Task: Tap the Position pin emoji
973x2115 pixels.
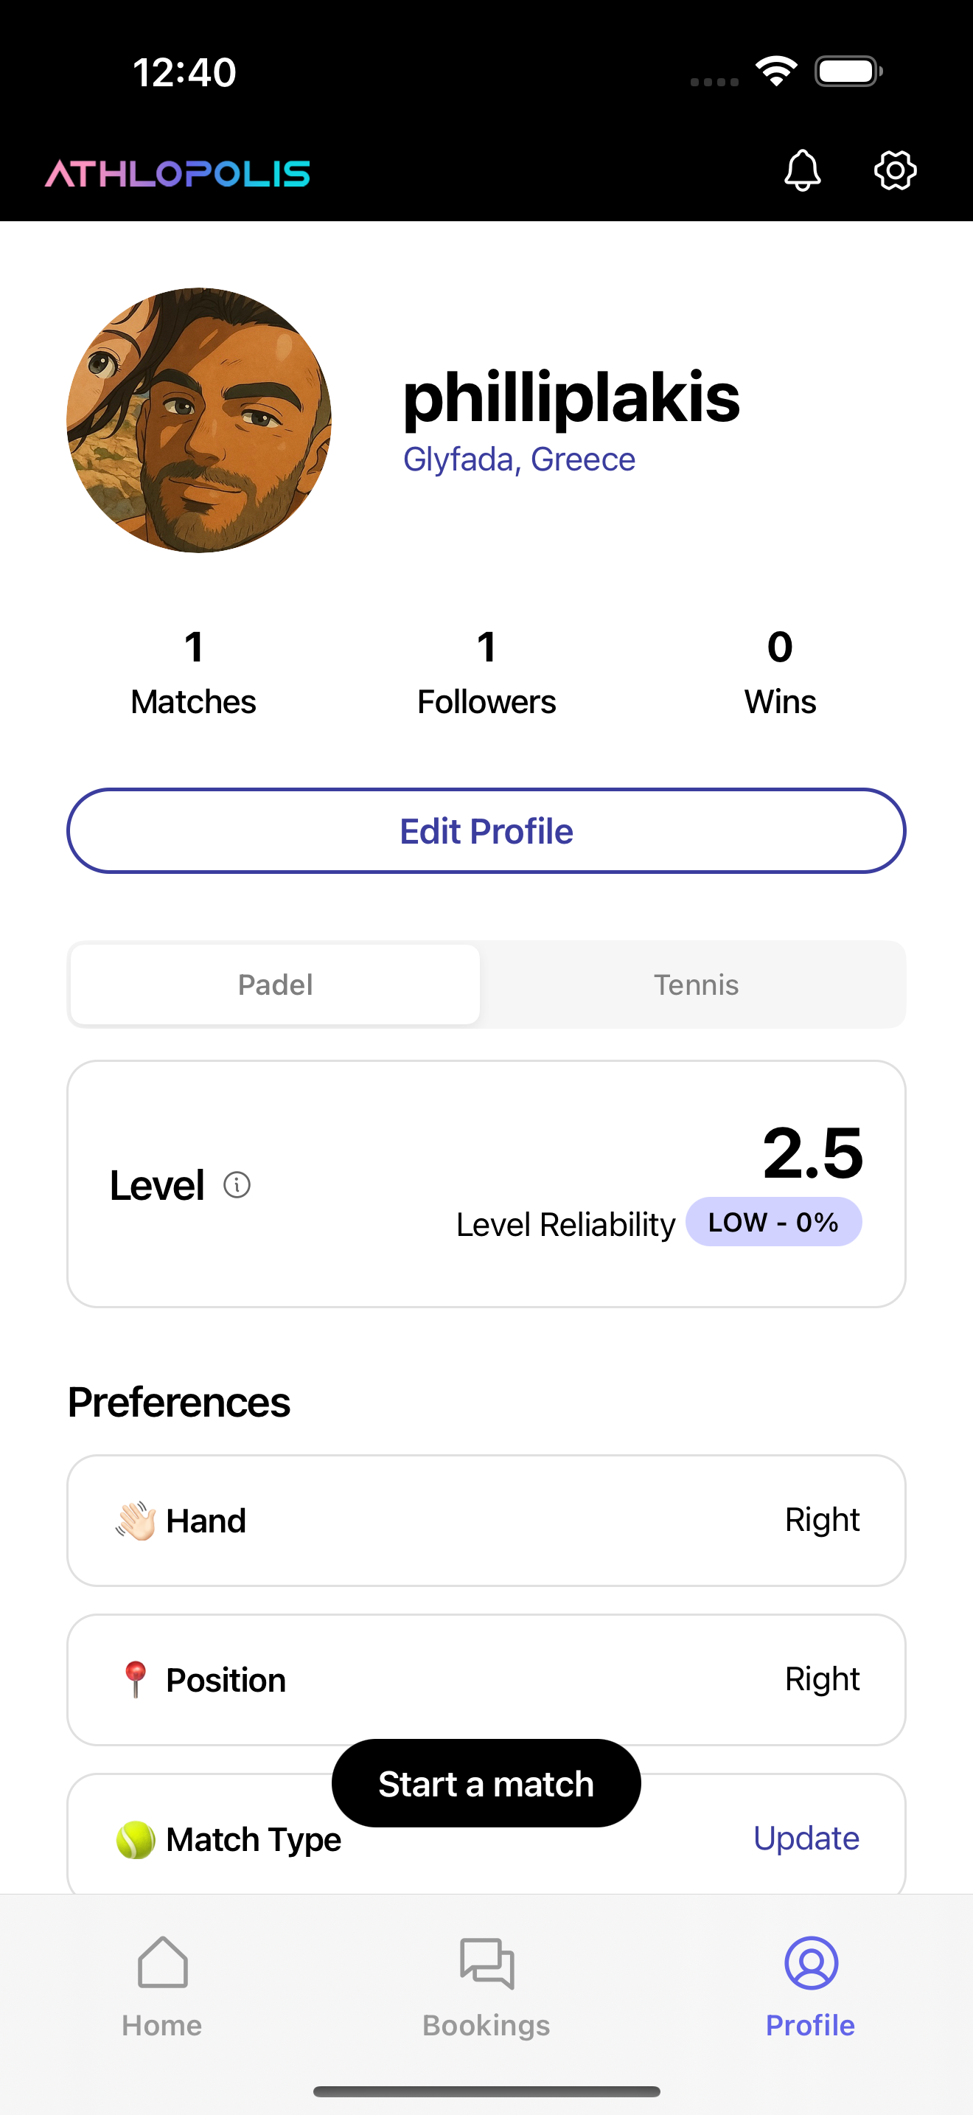Action: (x=136, y=1679)
